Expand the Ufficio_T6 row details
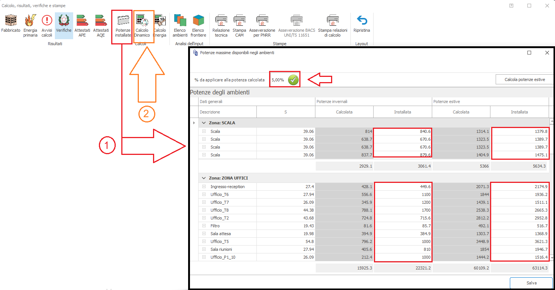This screenshot has width=555, height=290. pyautogui.click(x=204, y=194)
